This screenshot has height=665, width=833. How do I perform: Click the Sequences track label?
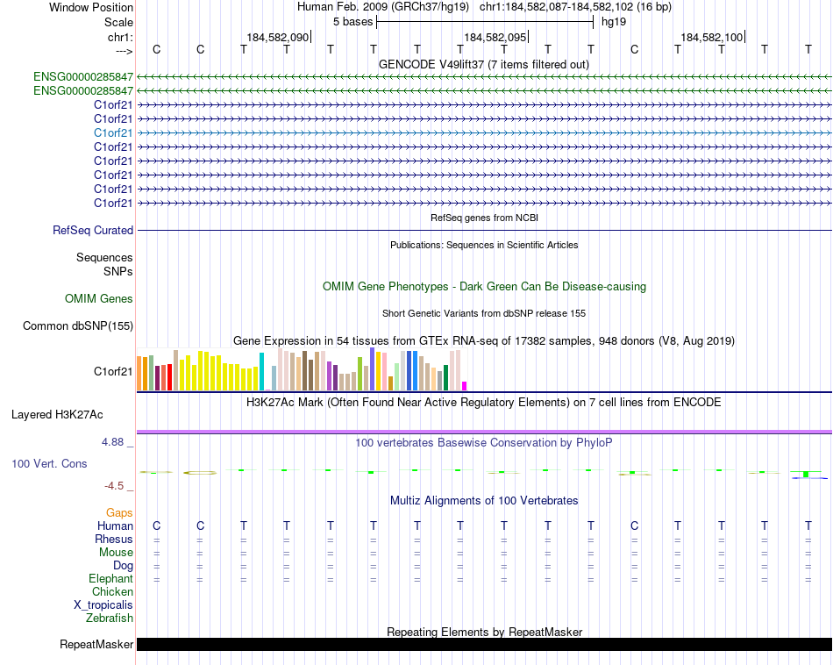[104, 257]
